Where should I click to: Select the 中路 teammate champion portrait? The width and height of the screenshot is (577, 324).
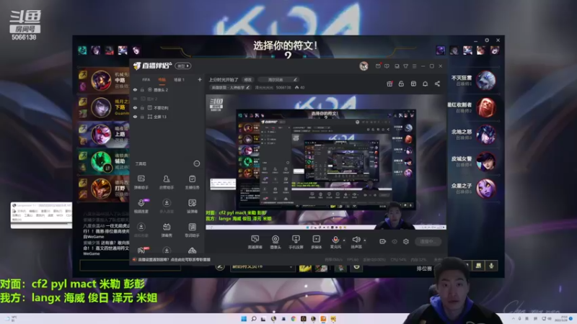pos(101,80)
